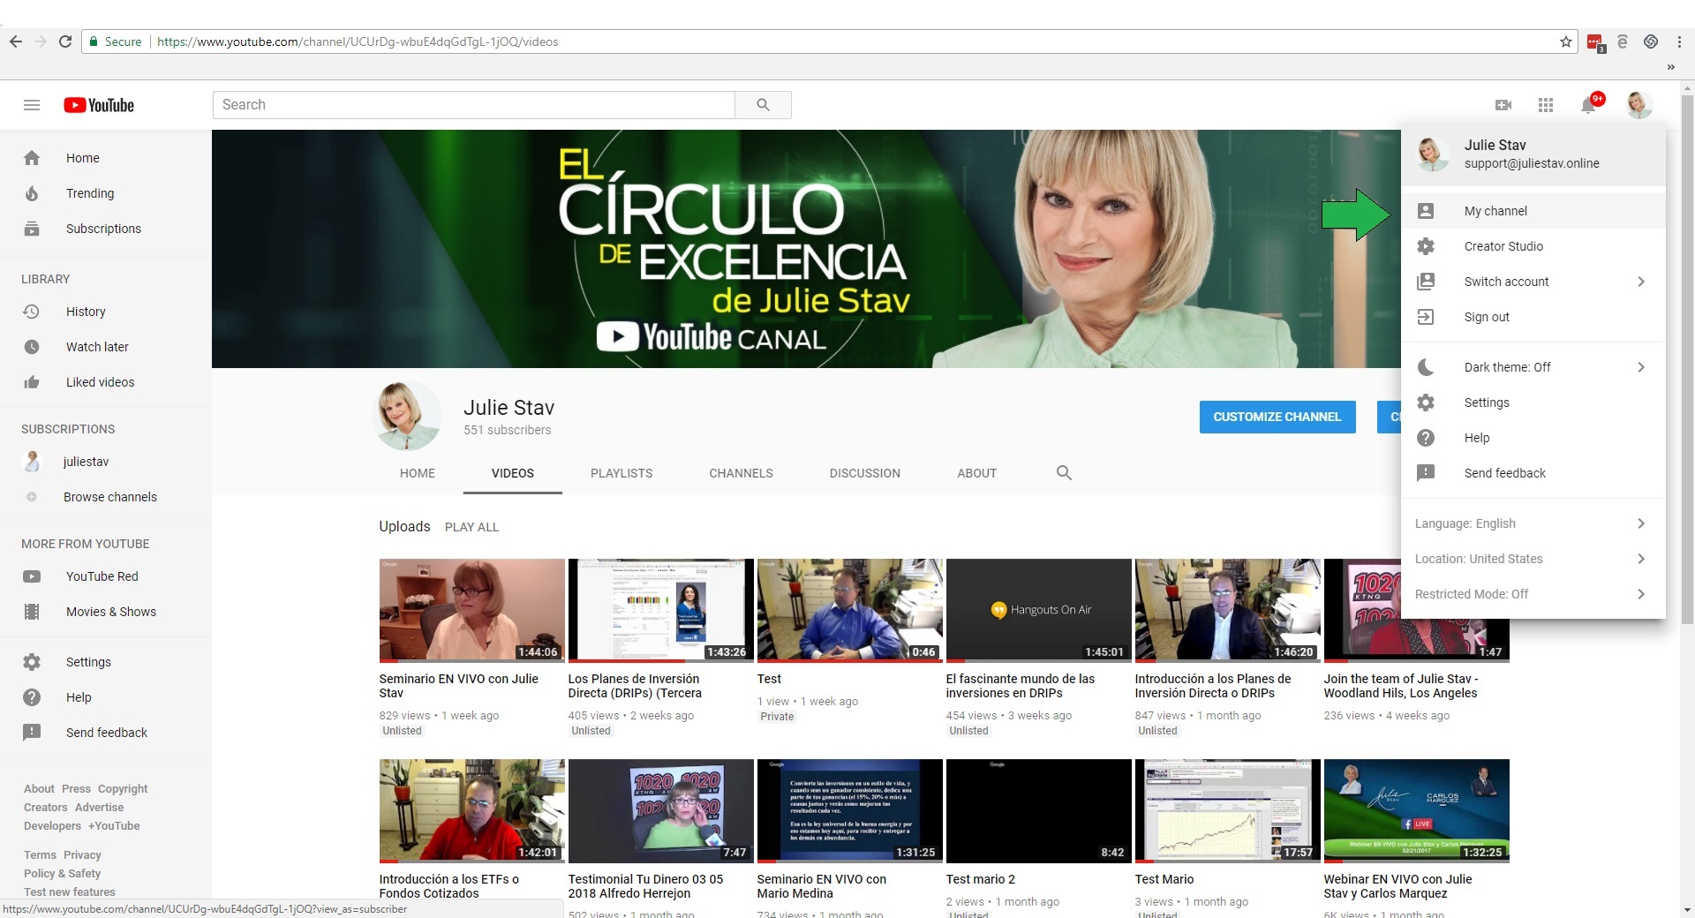Open Los Planes de Inversión Directa title
Viewport: 1695px width, 918px height.
pos(635,686)
